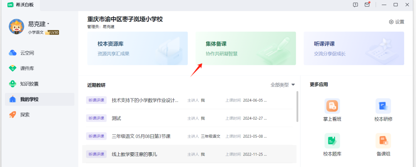The image size is (416, 167).
Task: Click the 近期教研 list scrollbar
Action: tap(297, 107)
